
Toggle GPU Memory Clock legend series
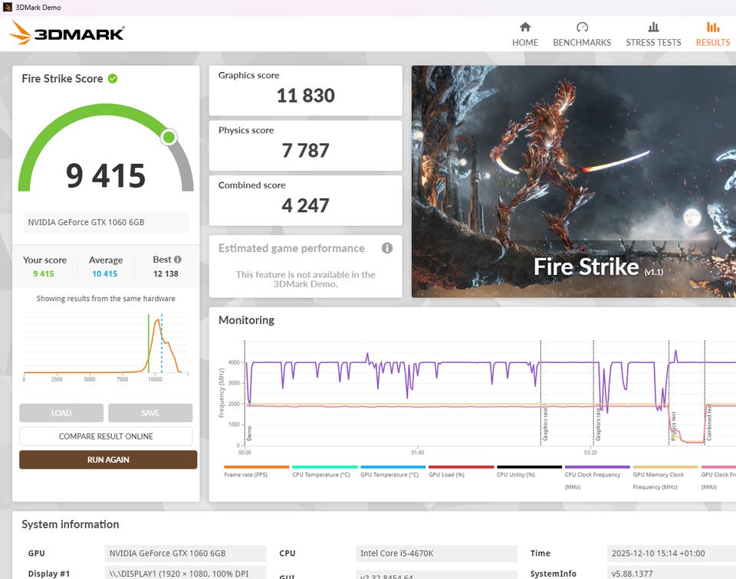(x=665, y=475)
